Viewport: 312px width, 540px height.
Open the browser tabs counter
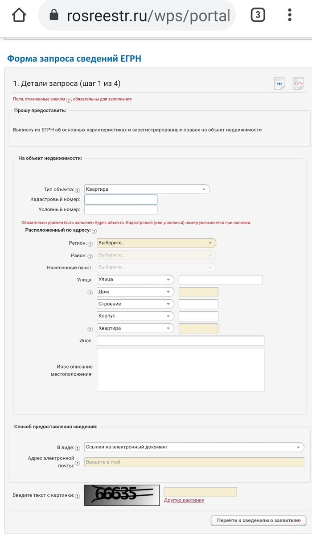(x=258, y=16)
